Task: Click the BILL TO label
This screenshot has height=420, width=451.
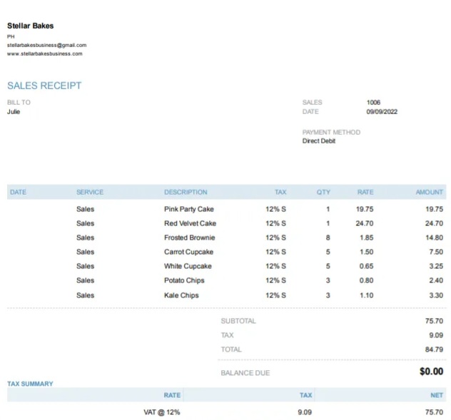Action: click(19, 103)
